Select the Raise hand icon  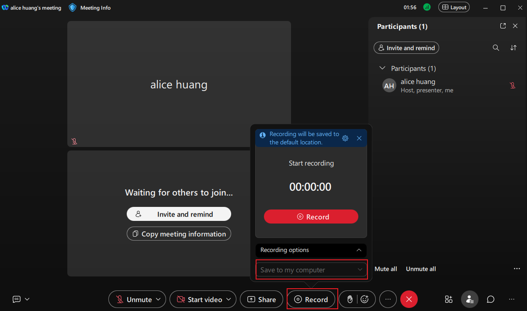tap(349, 299)
